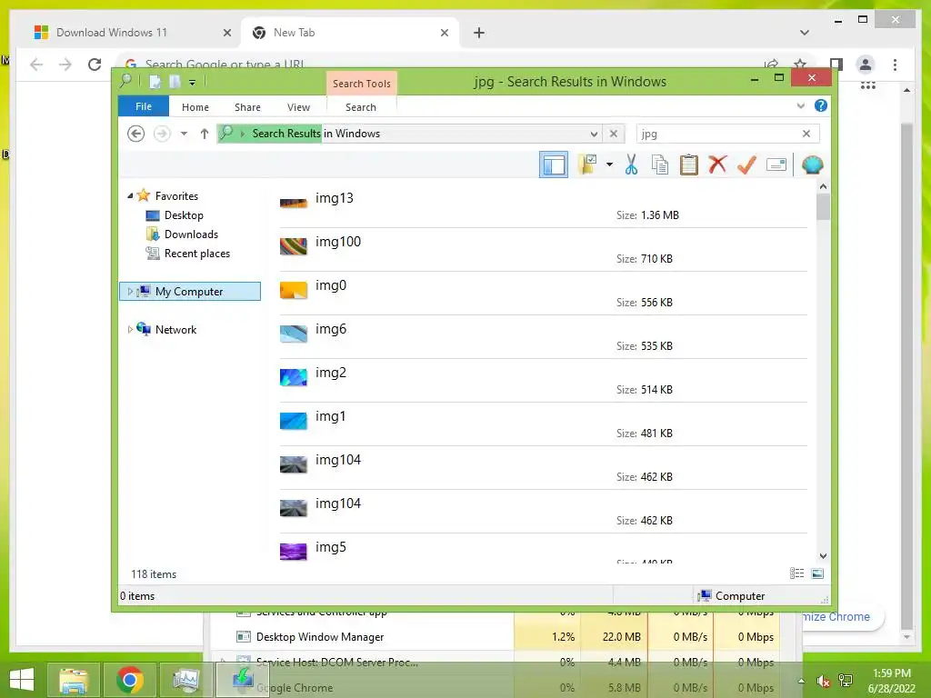The width and height of the screenshot is (931, 698).
Task: Click scroll down arrow of results list
Action: 823,555
